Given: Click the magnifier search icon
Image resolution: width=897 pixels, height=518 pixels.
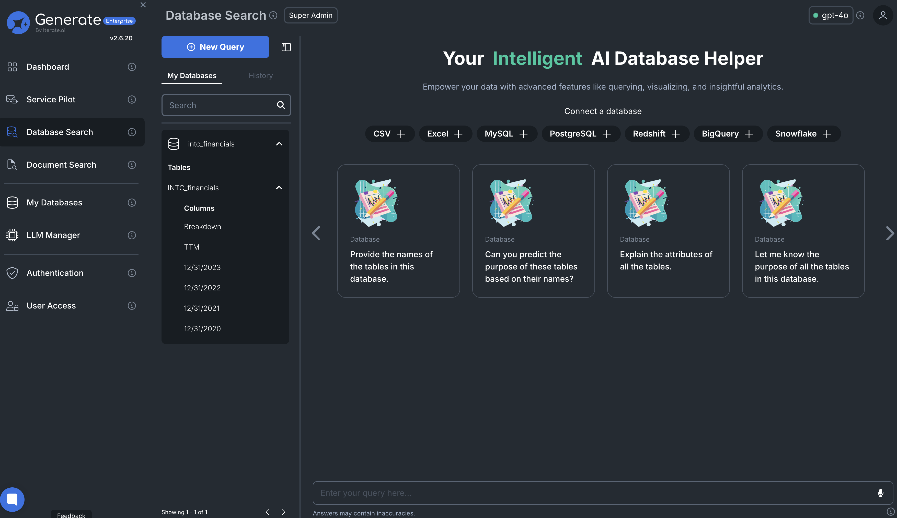Looking at the screenshot, I should pos(281,105).
